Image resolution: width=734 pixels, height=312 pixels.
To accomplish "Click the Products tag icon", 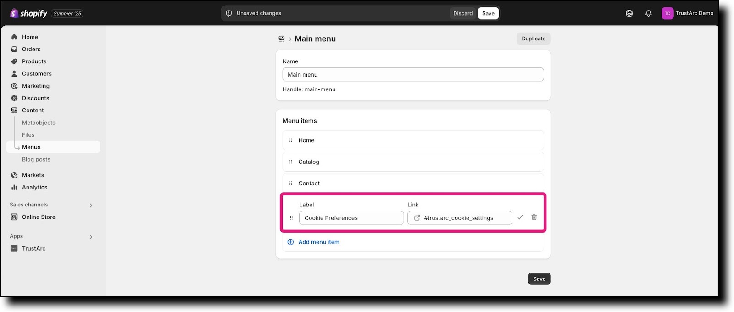I will (x=14, y=61).
